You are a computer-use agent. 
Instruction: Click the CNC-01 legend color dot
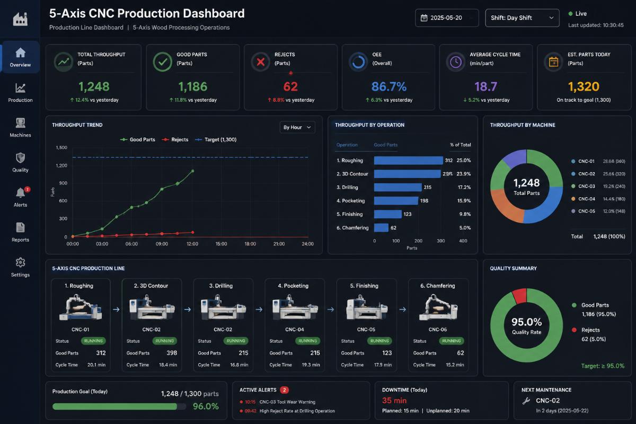[573, 161]
